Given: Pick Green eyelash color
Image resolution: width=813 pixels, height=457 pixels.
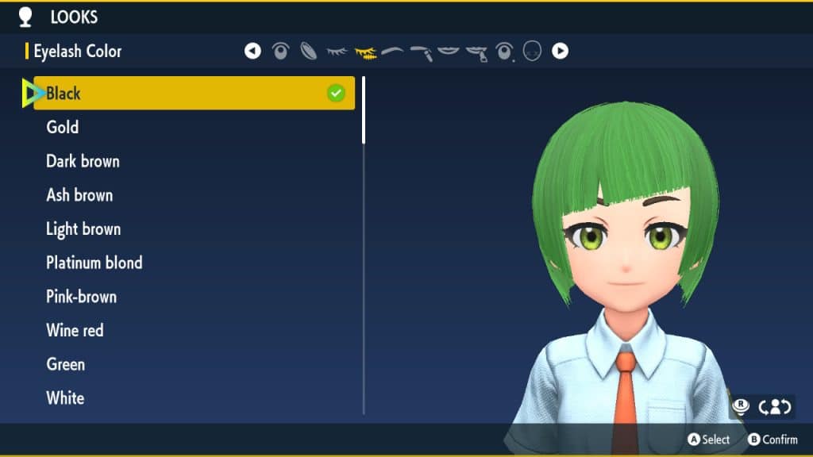Looking at the screenshot, I should [x=65, y=364].
